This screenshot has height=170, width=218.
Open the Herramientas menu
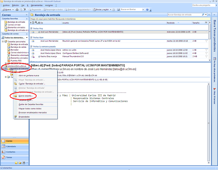point(37,5)
